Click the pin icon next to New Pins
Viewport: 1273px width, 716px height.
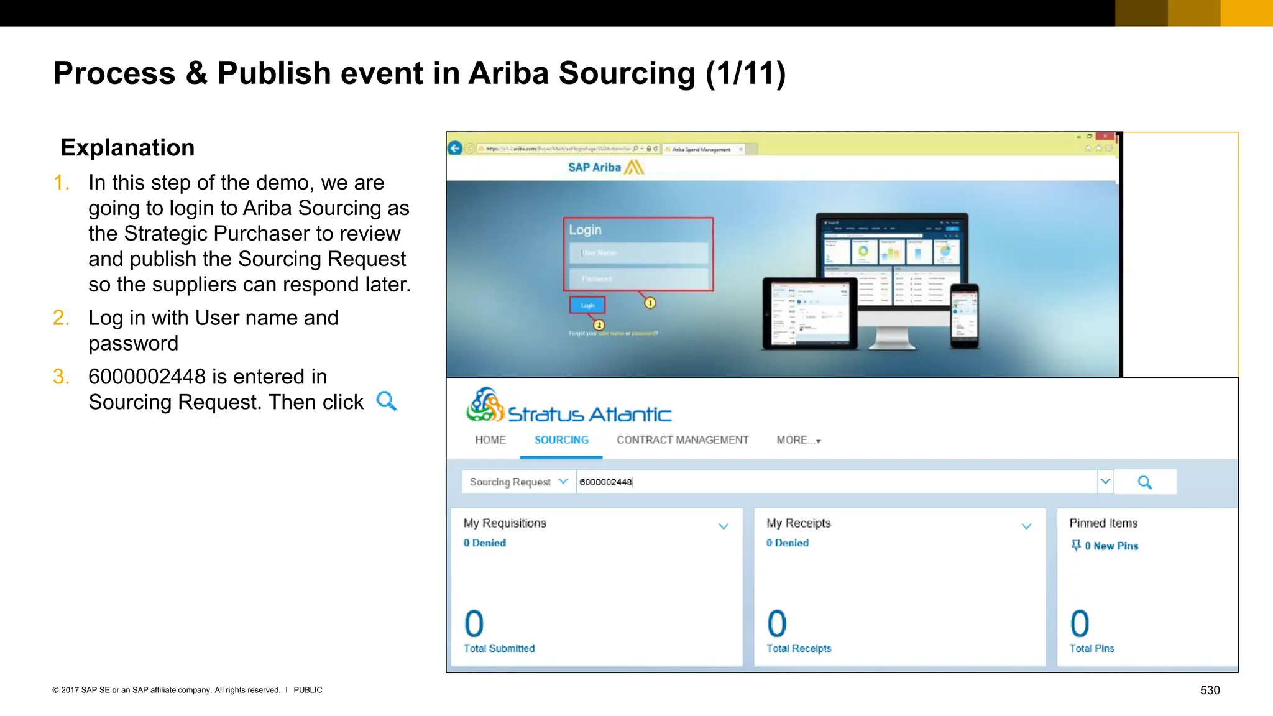pos(1076,546)
